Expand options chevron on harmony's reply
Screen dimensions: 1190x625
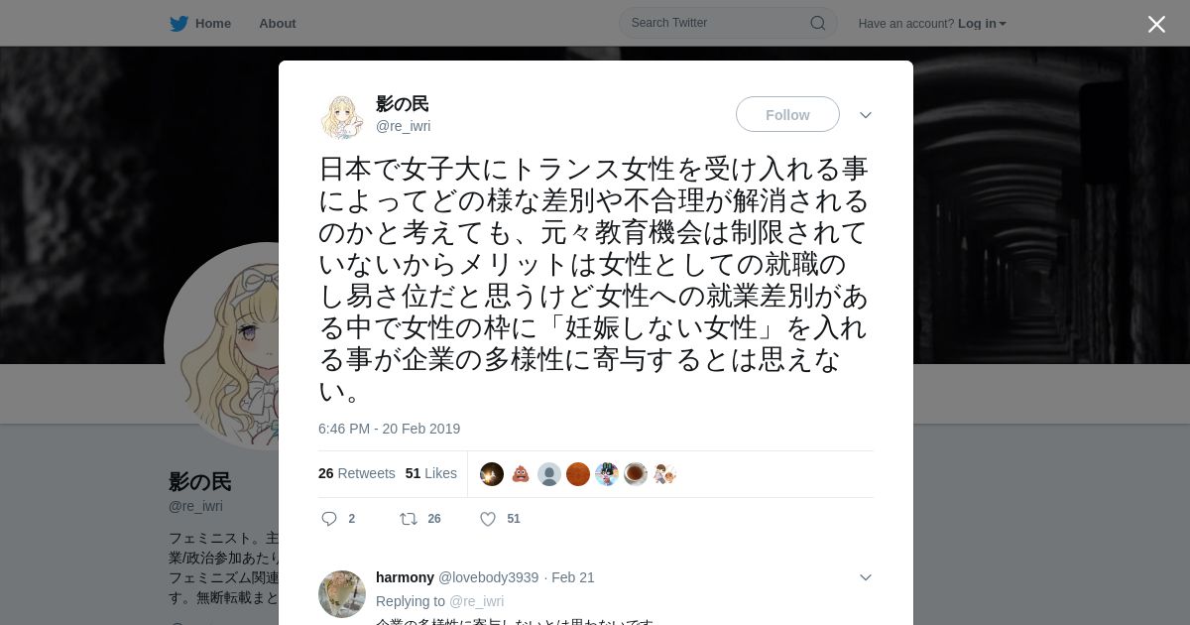click(866, 577)
